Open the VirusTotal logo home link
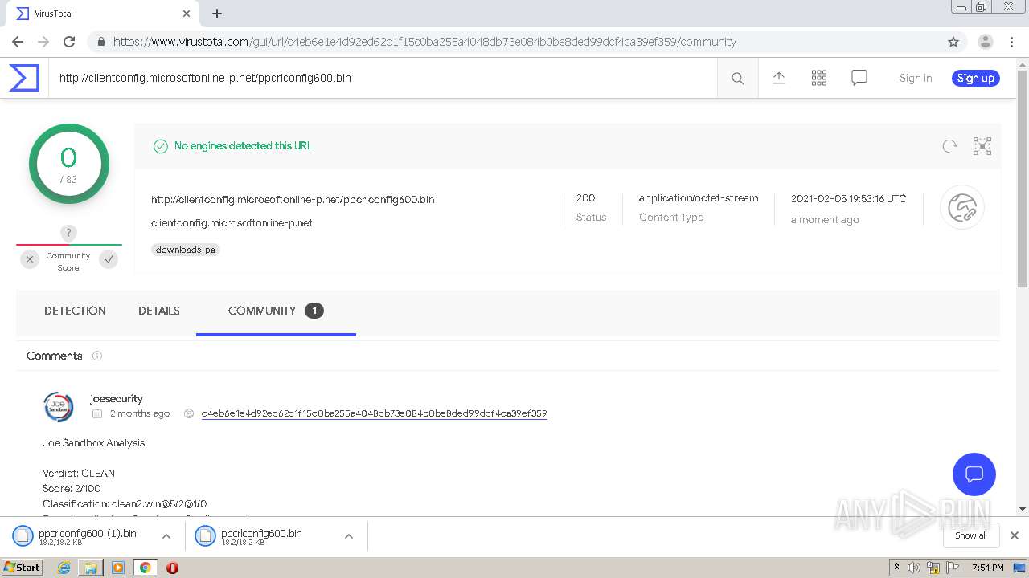 (x=24, y=78)
